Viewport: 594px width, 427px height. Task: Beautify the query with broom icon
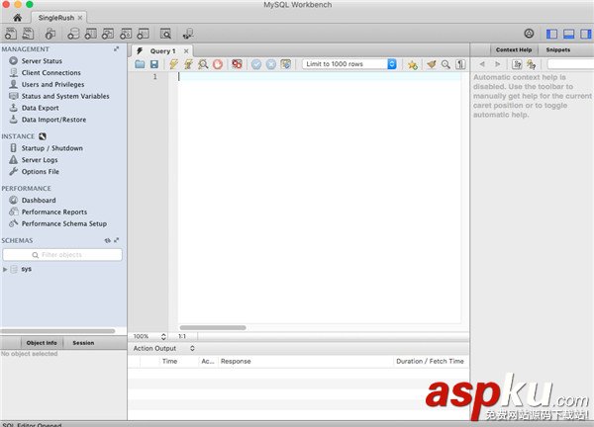coord(431,64)
